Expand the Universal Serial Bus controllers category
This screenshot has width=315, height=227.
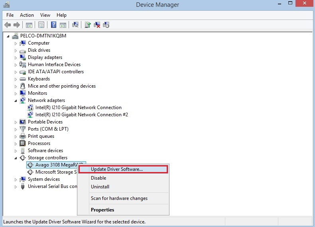tap(16, 187)
